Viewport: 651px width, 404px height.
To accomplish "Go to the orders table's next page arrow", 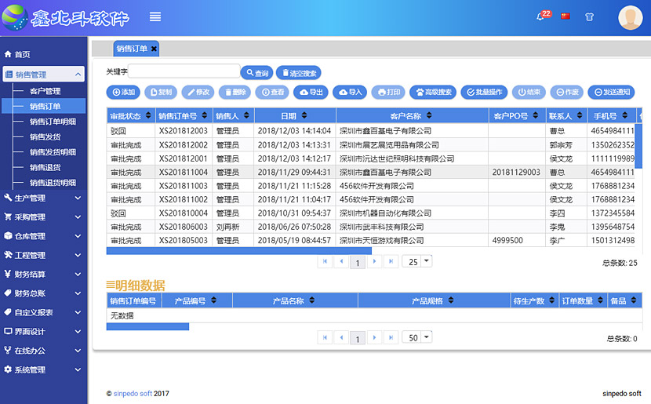I will coord(374,261).
